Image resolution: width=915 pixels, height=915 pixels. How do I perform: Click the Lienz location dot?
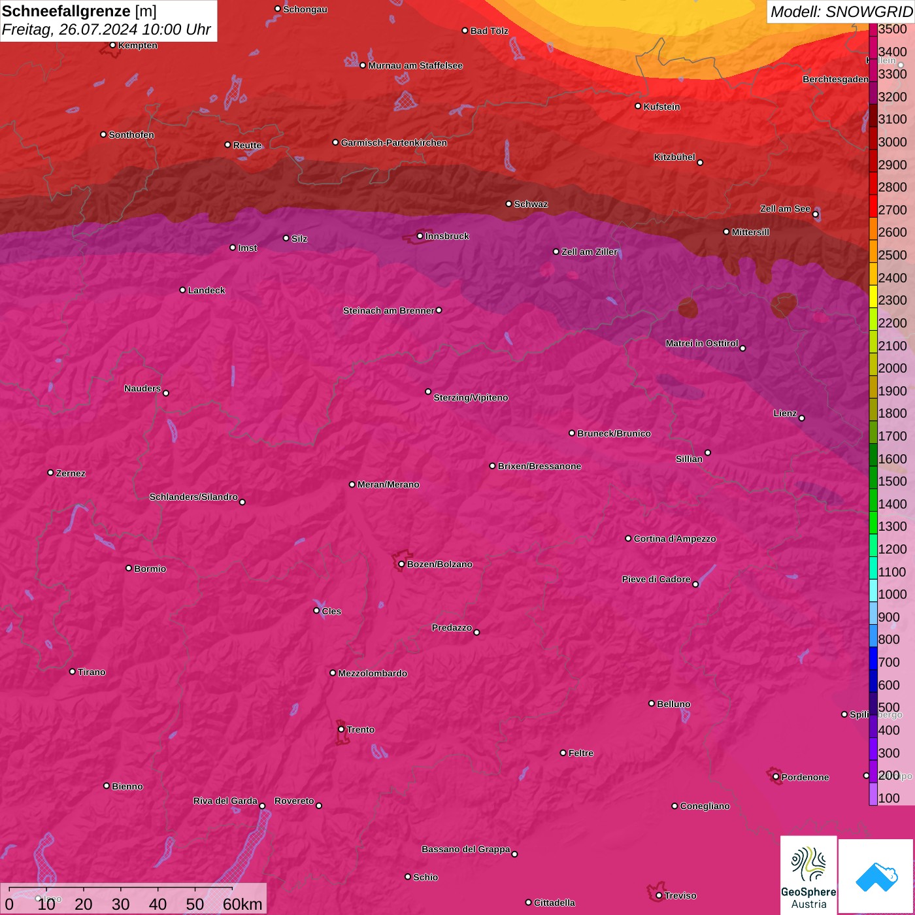click(x=801, y=418)
